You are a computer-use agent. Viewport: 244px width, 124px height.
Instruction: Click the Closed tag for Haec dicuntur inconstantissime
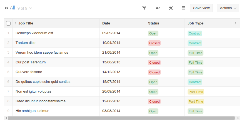click(x=154, y=101)
